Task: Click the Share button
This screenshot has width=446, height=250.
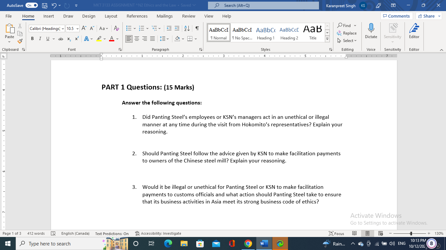Action: pos(429,16)
